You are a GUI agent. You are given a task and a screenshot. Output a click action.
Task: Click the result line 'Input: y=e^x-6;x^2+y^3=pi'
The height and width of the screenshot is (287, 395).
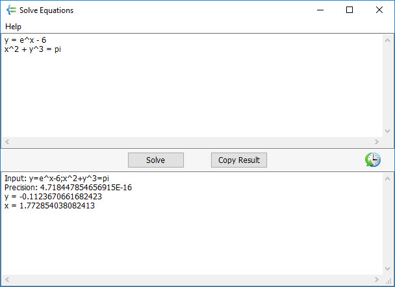[x=57, y=179]
